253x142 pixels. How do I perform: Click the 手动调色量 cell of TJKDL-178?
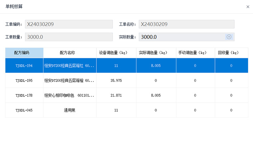pos(195,95)
